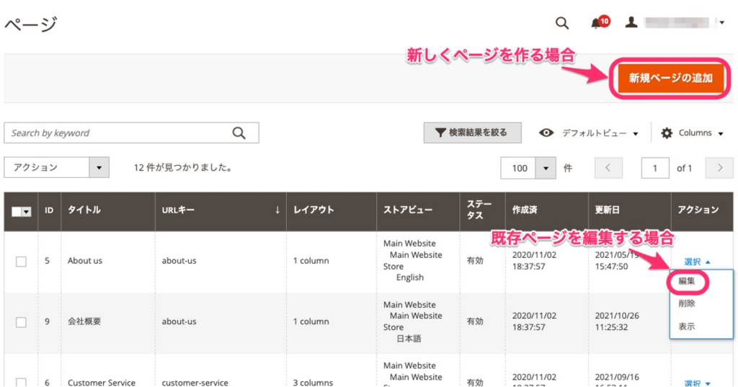The width and height of the screenshot is (738, 387).
Task: Click the eye icon for default view
Action: point(546,133)
